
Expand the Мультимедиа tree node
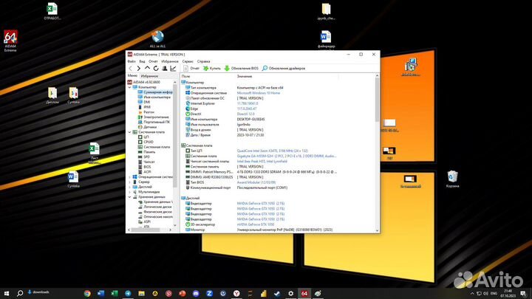coord(129,192)
